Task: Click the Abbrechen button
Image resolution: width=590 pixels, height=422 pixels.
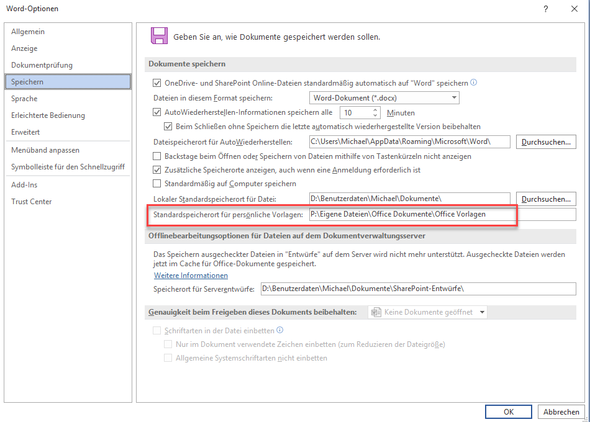Action: (561, 411)
